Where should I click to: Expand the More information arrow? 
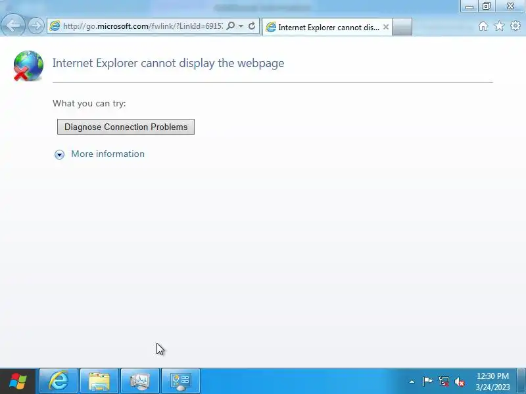(59, 154)
